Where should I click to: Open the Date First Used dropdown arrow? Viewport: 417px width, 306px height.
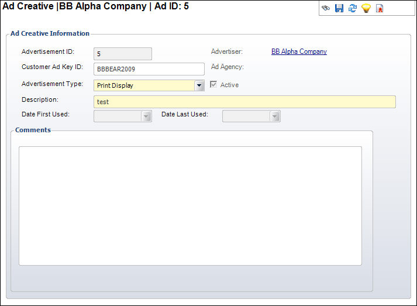146,116
